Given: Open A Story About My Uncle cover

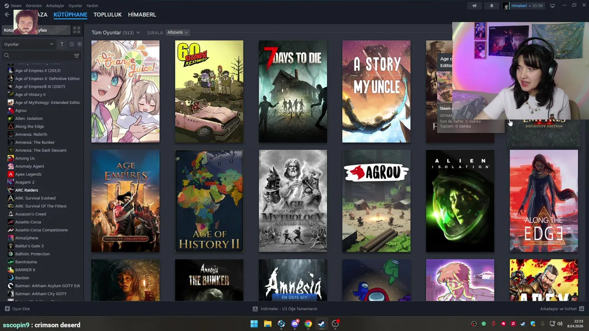Looking at the screenshot, I should 376,91.
